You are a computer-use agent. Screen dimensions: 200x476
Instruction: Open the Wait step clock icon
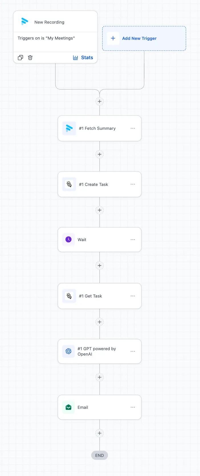pyautogui.click(x=69, y=240)
